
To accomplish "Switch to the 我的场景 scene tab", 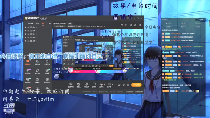I will coord(30,23).
